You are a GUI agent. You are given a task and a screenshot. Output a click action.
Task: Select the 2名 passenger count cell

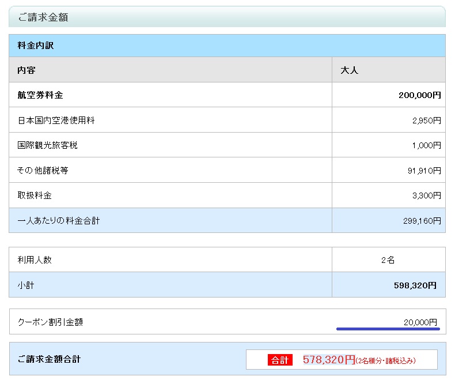pos(388,260)
